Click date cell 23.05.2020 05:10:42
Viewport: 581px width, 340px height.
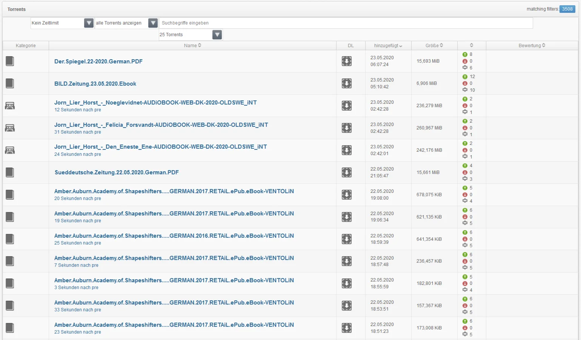tap(382, 83)
